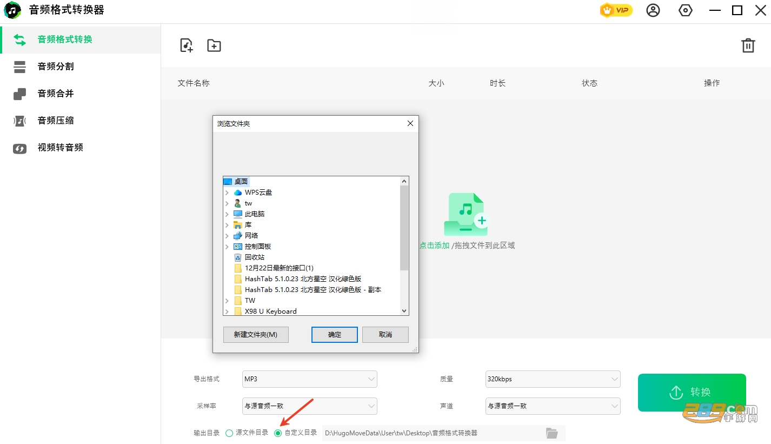Open the user account profile icon
This screenshot has width=771, height=444.
[653, 10]
